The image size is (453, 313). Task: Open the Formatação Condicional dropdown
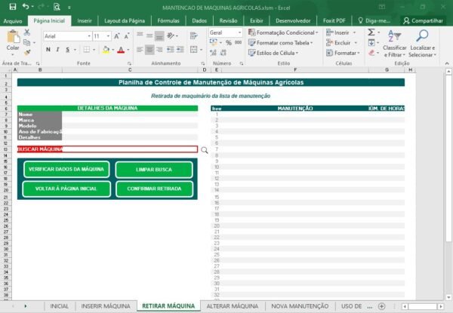tap(283, 32)
